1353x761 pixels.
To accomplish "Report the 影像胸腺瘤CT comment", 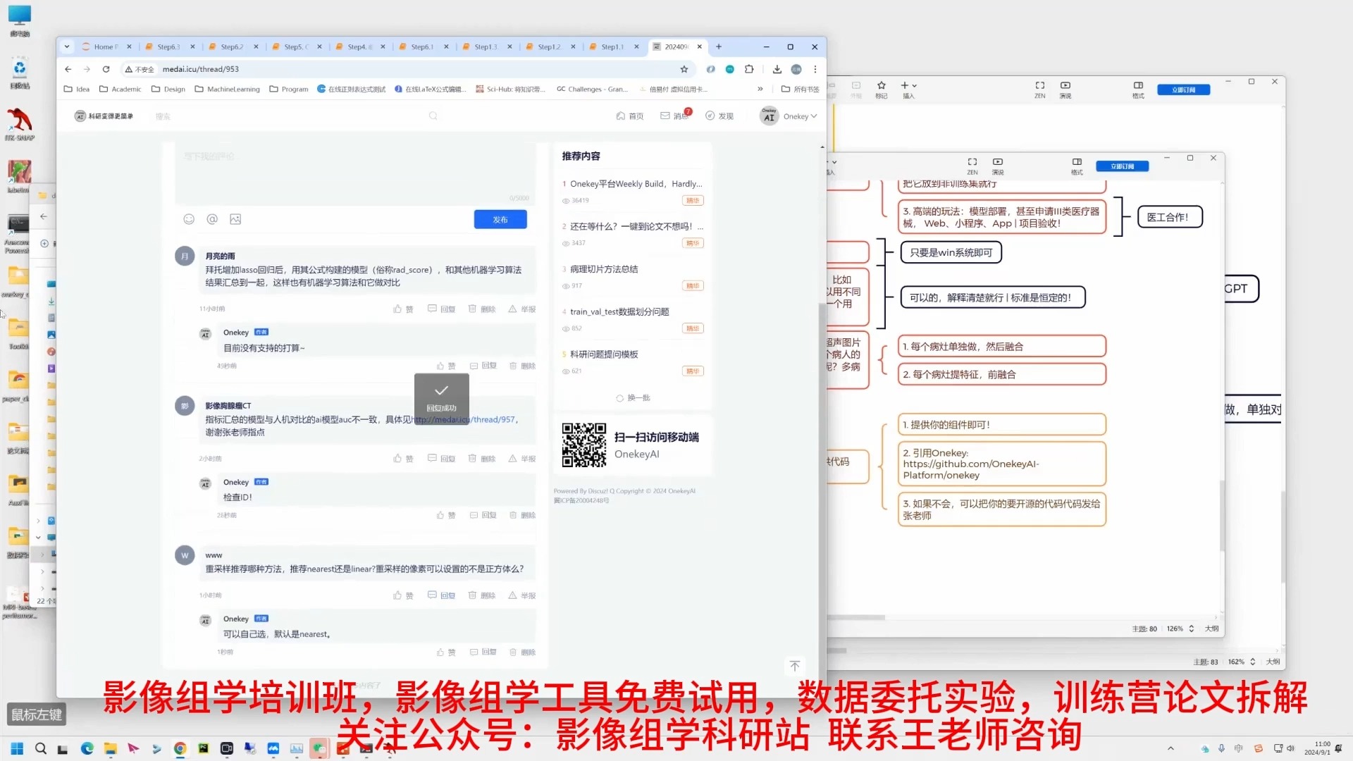I will pos(522,459).
